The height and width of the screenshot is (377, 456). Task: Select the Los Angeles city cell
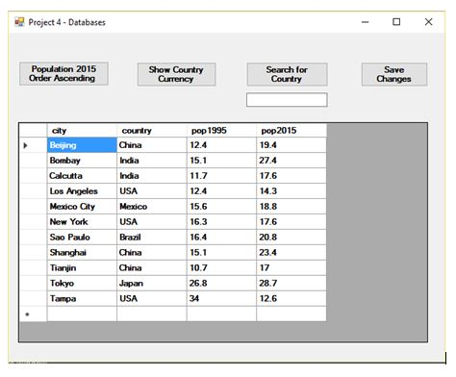[82, 191]
